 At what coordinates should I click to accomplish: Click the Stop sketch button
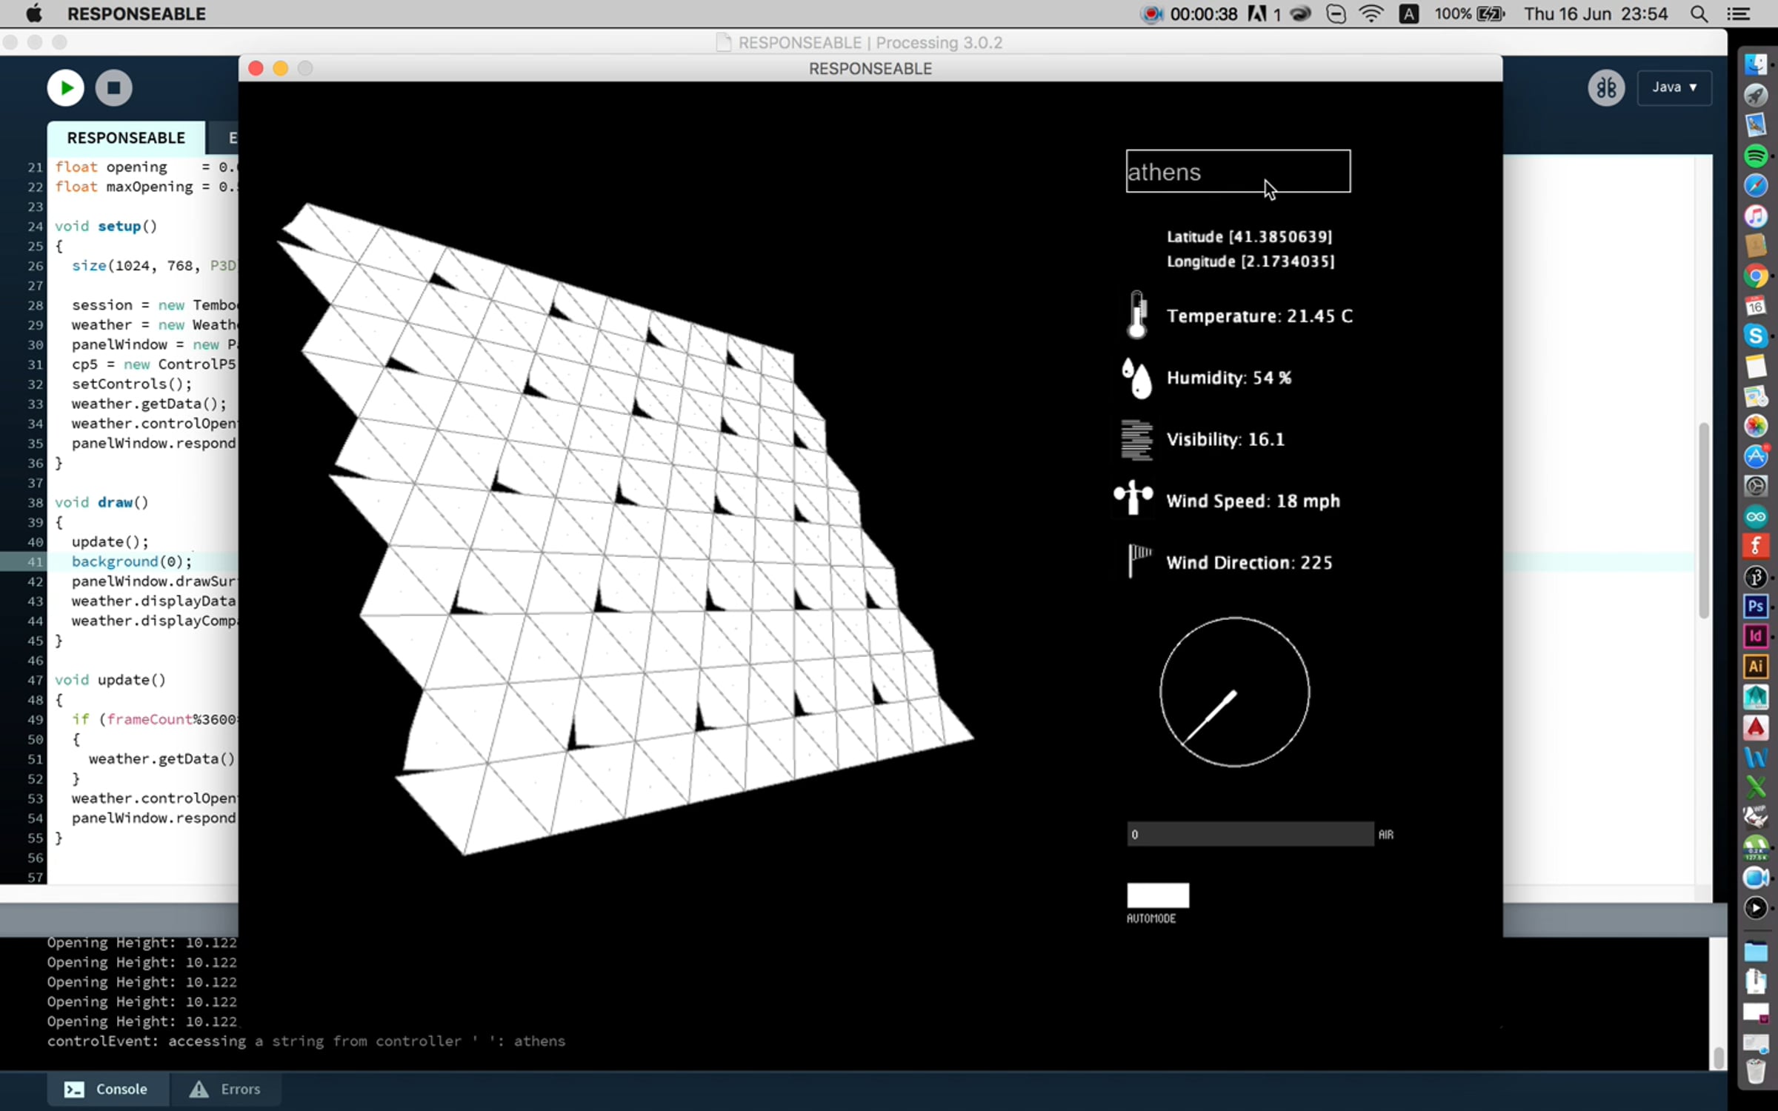pyautogui.click(x=113, y=88)
